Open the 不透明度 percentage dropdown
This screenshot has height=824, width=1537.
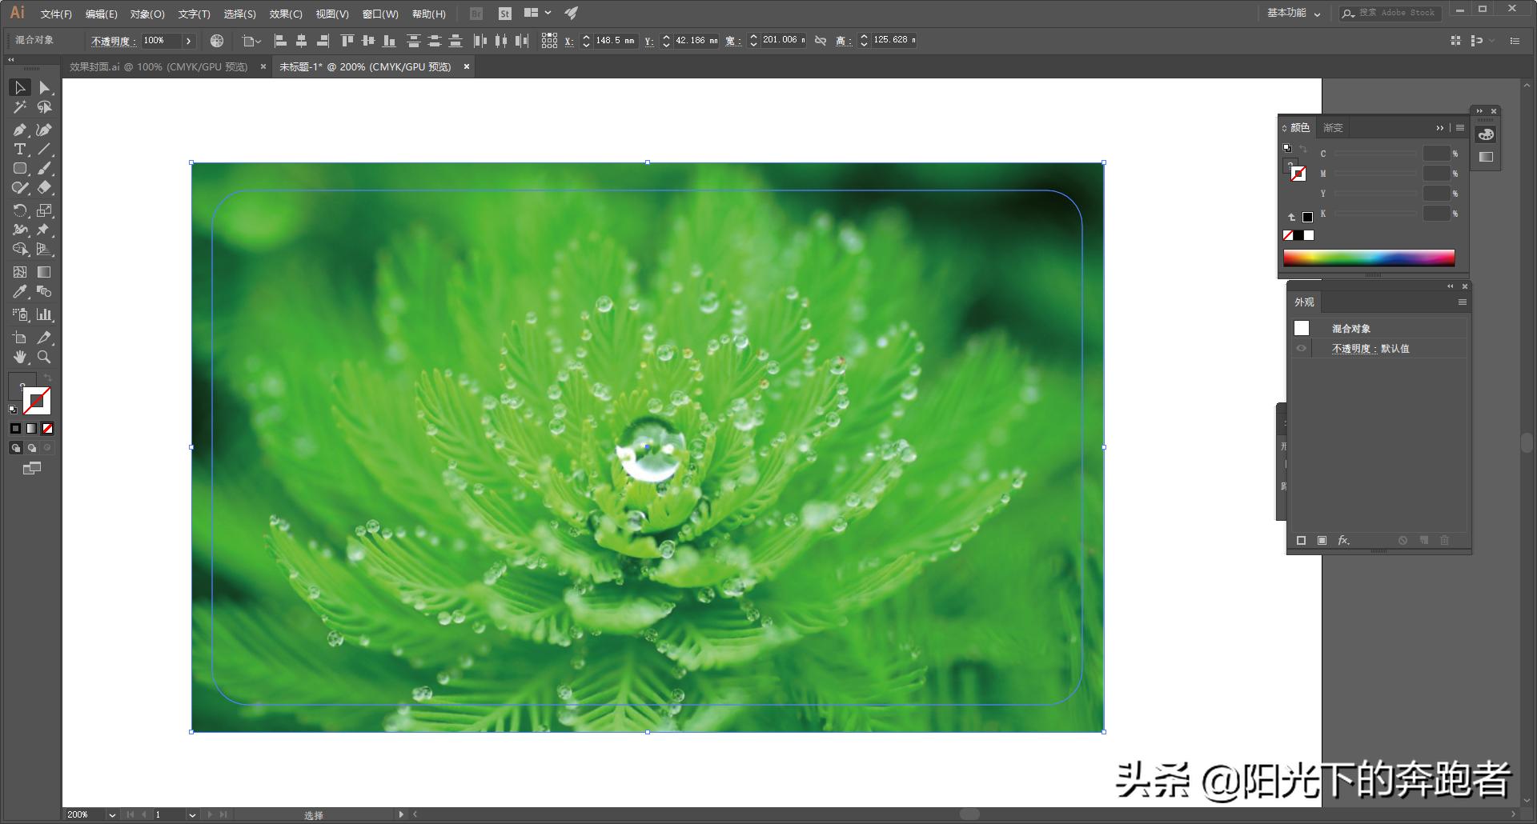[x=190, y=40]
